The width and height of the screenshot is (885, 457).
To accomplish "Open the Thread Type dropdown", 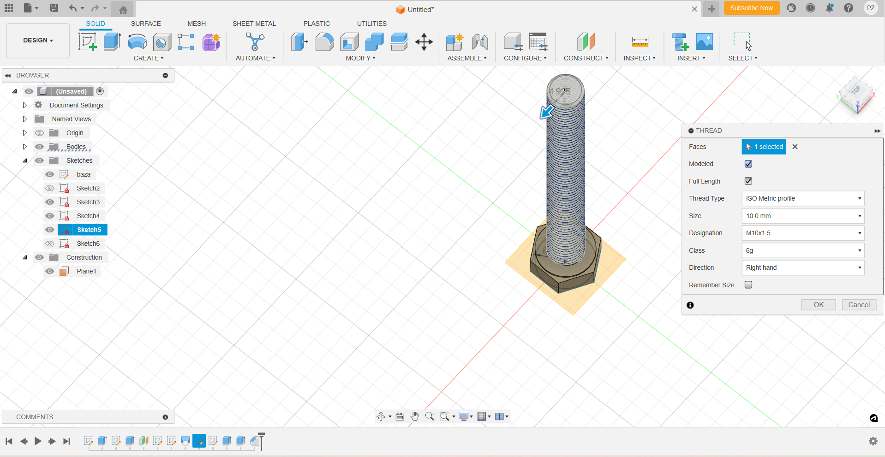I will (802, 199).
